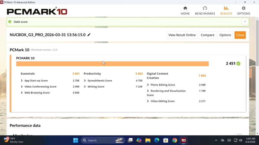Click the network icon in system tray
The image size is (259, 145).
235,140
